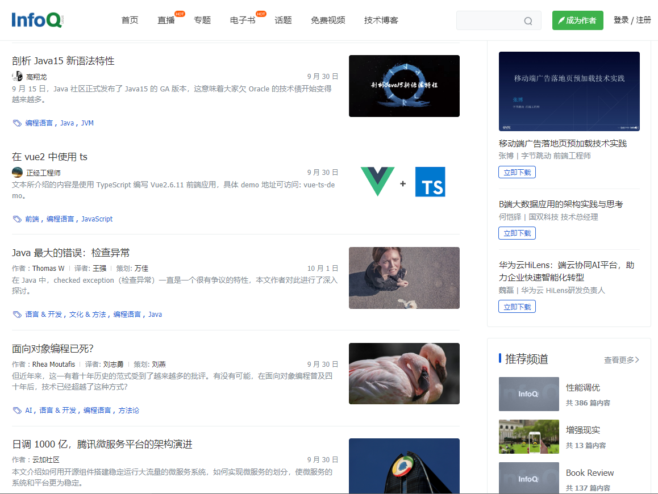Download 移动端广告落地页 talk via 立即下载
The height and width of the screenshot is (494, 658).
(517, 173)
